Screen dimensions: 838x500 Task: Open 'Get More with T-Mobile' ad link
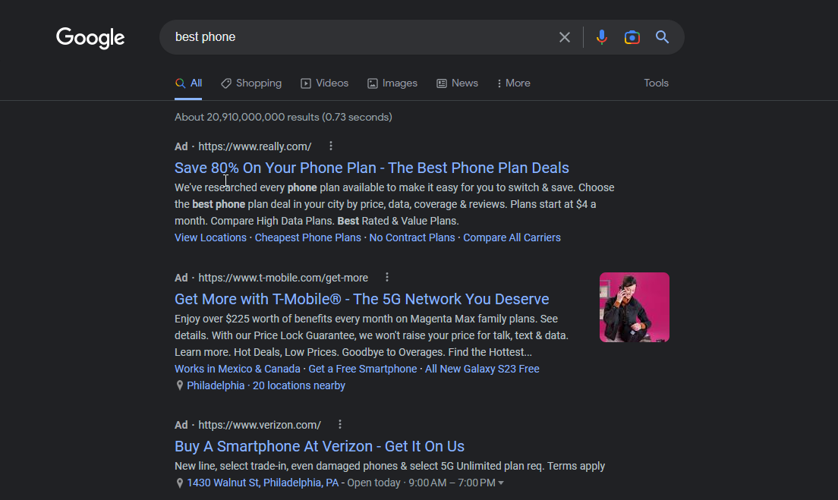(362, 299)
